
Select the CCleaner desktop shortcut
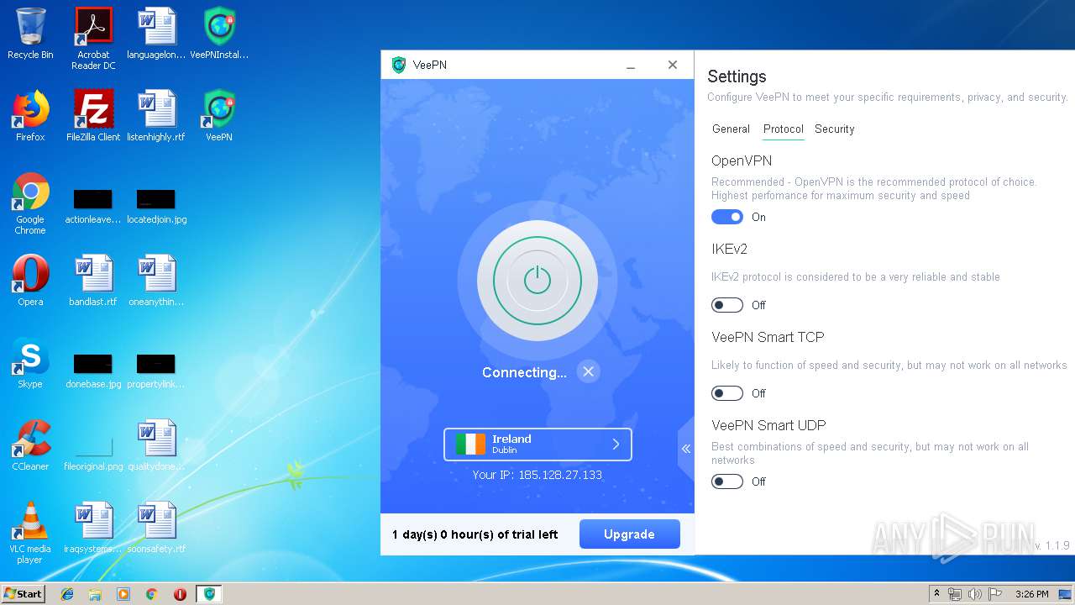(30, 445)
